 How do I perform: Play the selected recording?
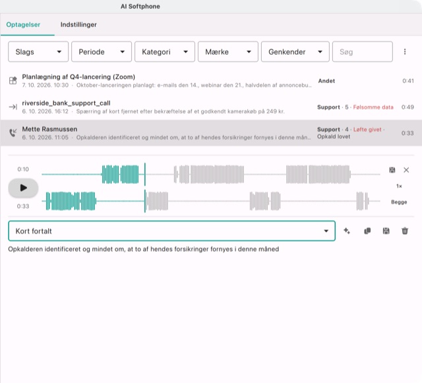pos(23,188)
